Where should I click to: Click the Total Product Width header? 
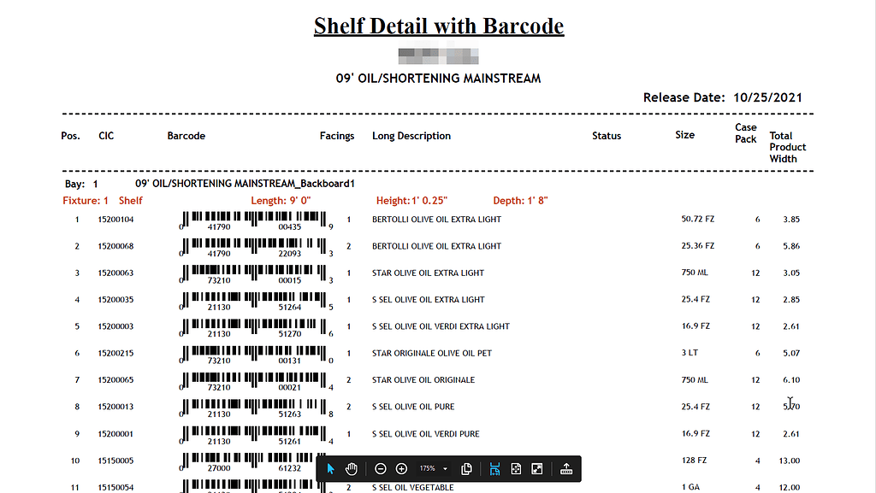coord(786,147)
